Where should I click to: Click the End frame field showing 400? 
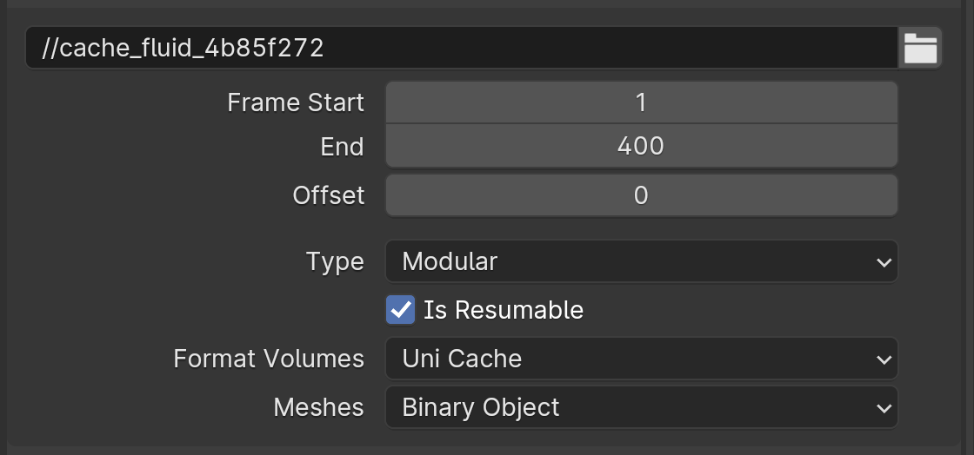pyautogui.click(x=642, y=146)
